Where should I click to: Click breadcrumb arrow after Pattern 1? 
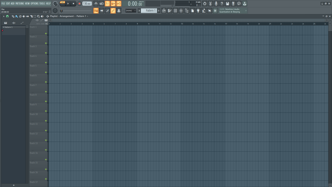click(87, 16)
